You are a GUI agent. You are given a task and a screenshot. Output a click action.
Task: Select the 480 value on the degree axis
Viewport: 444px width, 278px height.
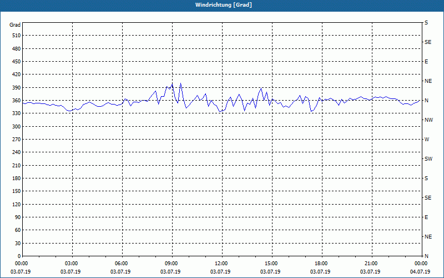point(16,48)
